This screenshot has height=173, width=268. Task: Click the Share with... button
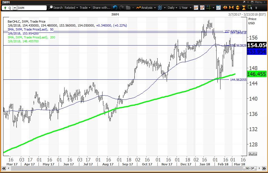pos(101,8)
